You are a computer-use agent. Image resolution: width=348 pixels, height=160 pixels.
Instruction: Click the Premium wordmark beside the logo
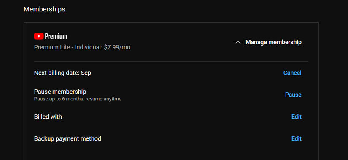[x=56, y=36]
